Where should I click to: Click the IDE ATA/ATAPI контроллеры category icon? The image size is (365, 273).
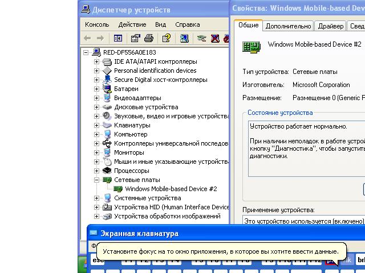point(107,62)
